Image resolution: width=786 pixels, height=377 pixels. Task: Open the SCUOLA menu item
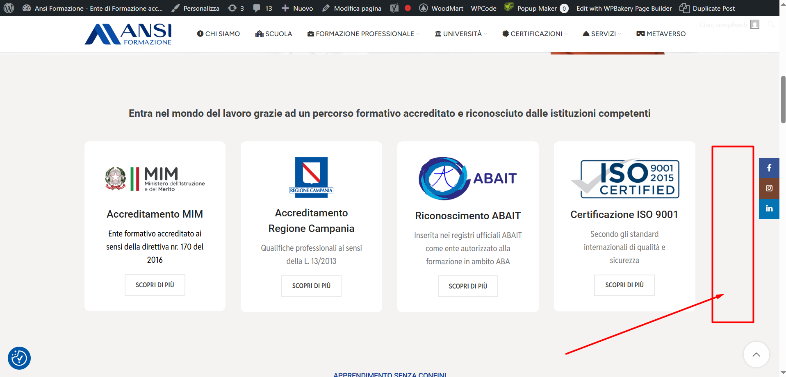point(273,34)
